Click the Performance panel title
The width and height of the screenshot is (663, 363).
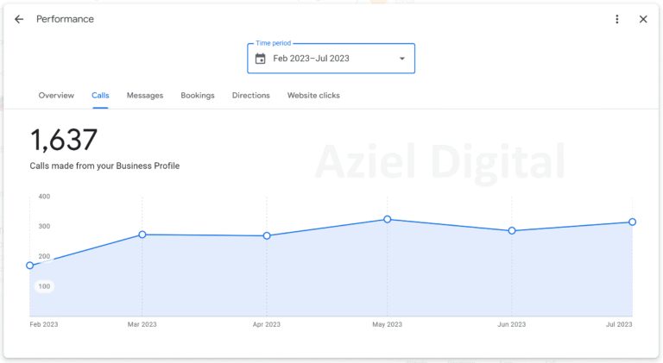pos(65,19)
